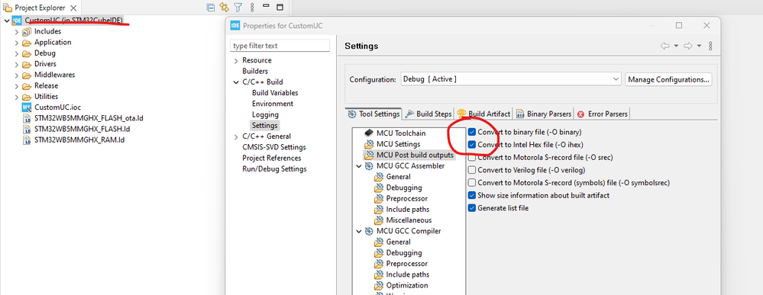The image size is (763, 295).
Task: Click the MCU GCC Compiler gear icon
Action: click(x=369, y=231)
